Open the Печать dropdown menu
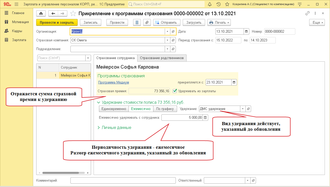Screen dimensions: 330x187 click(x=219, y=22)
